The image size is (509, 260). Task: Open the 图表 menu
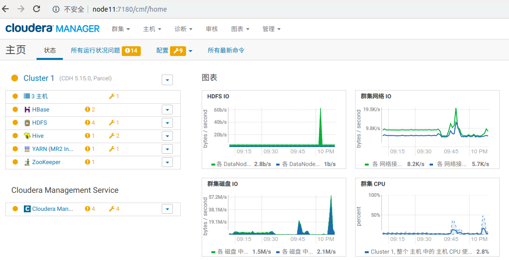coord(240,29)
